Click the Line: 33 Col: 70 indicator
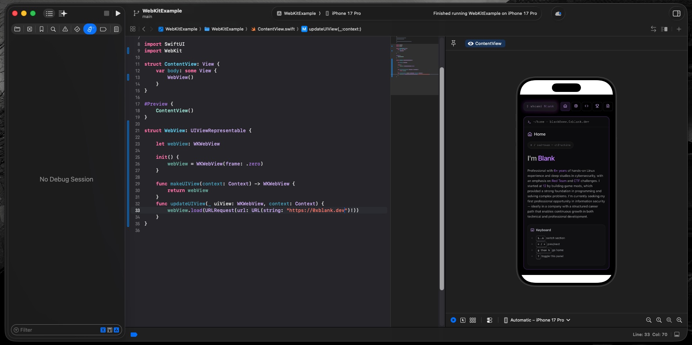692x345 pixels. point(650,334)
